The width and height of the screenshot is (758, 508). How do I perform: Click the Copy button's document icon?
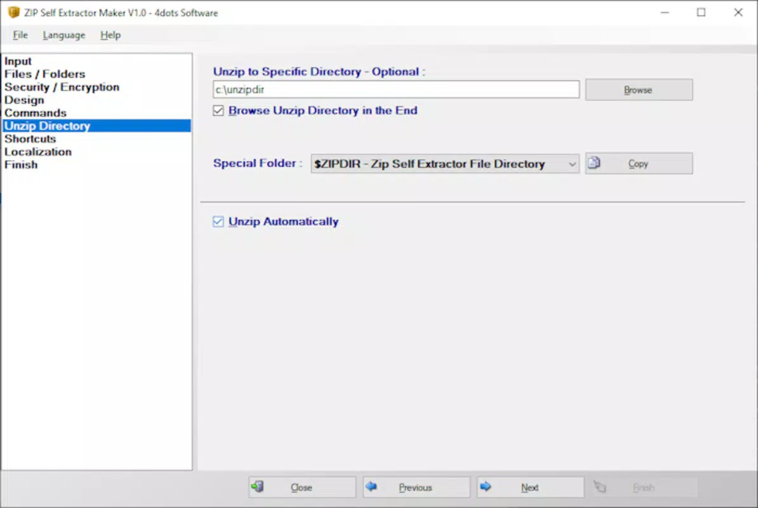594,163
